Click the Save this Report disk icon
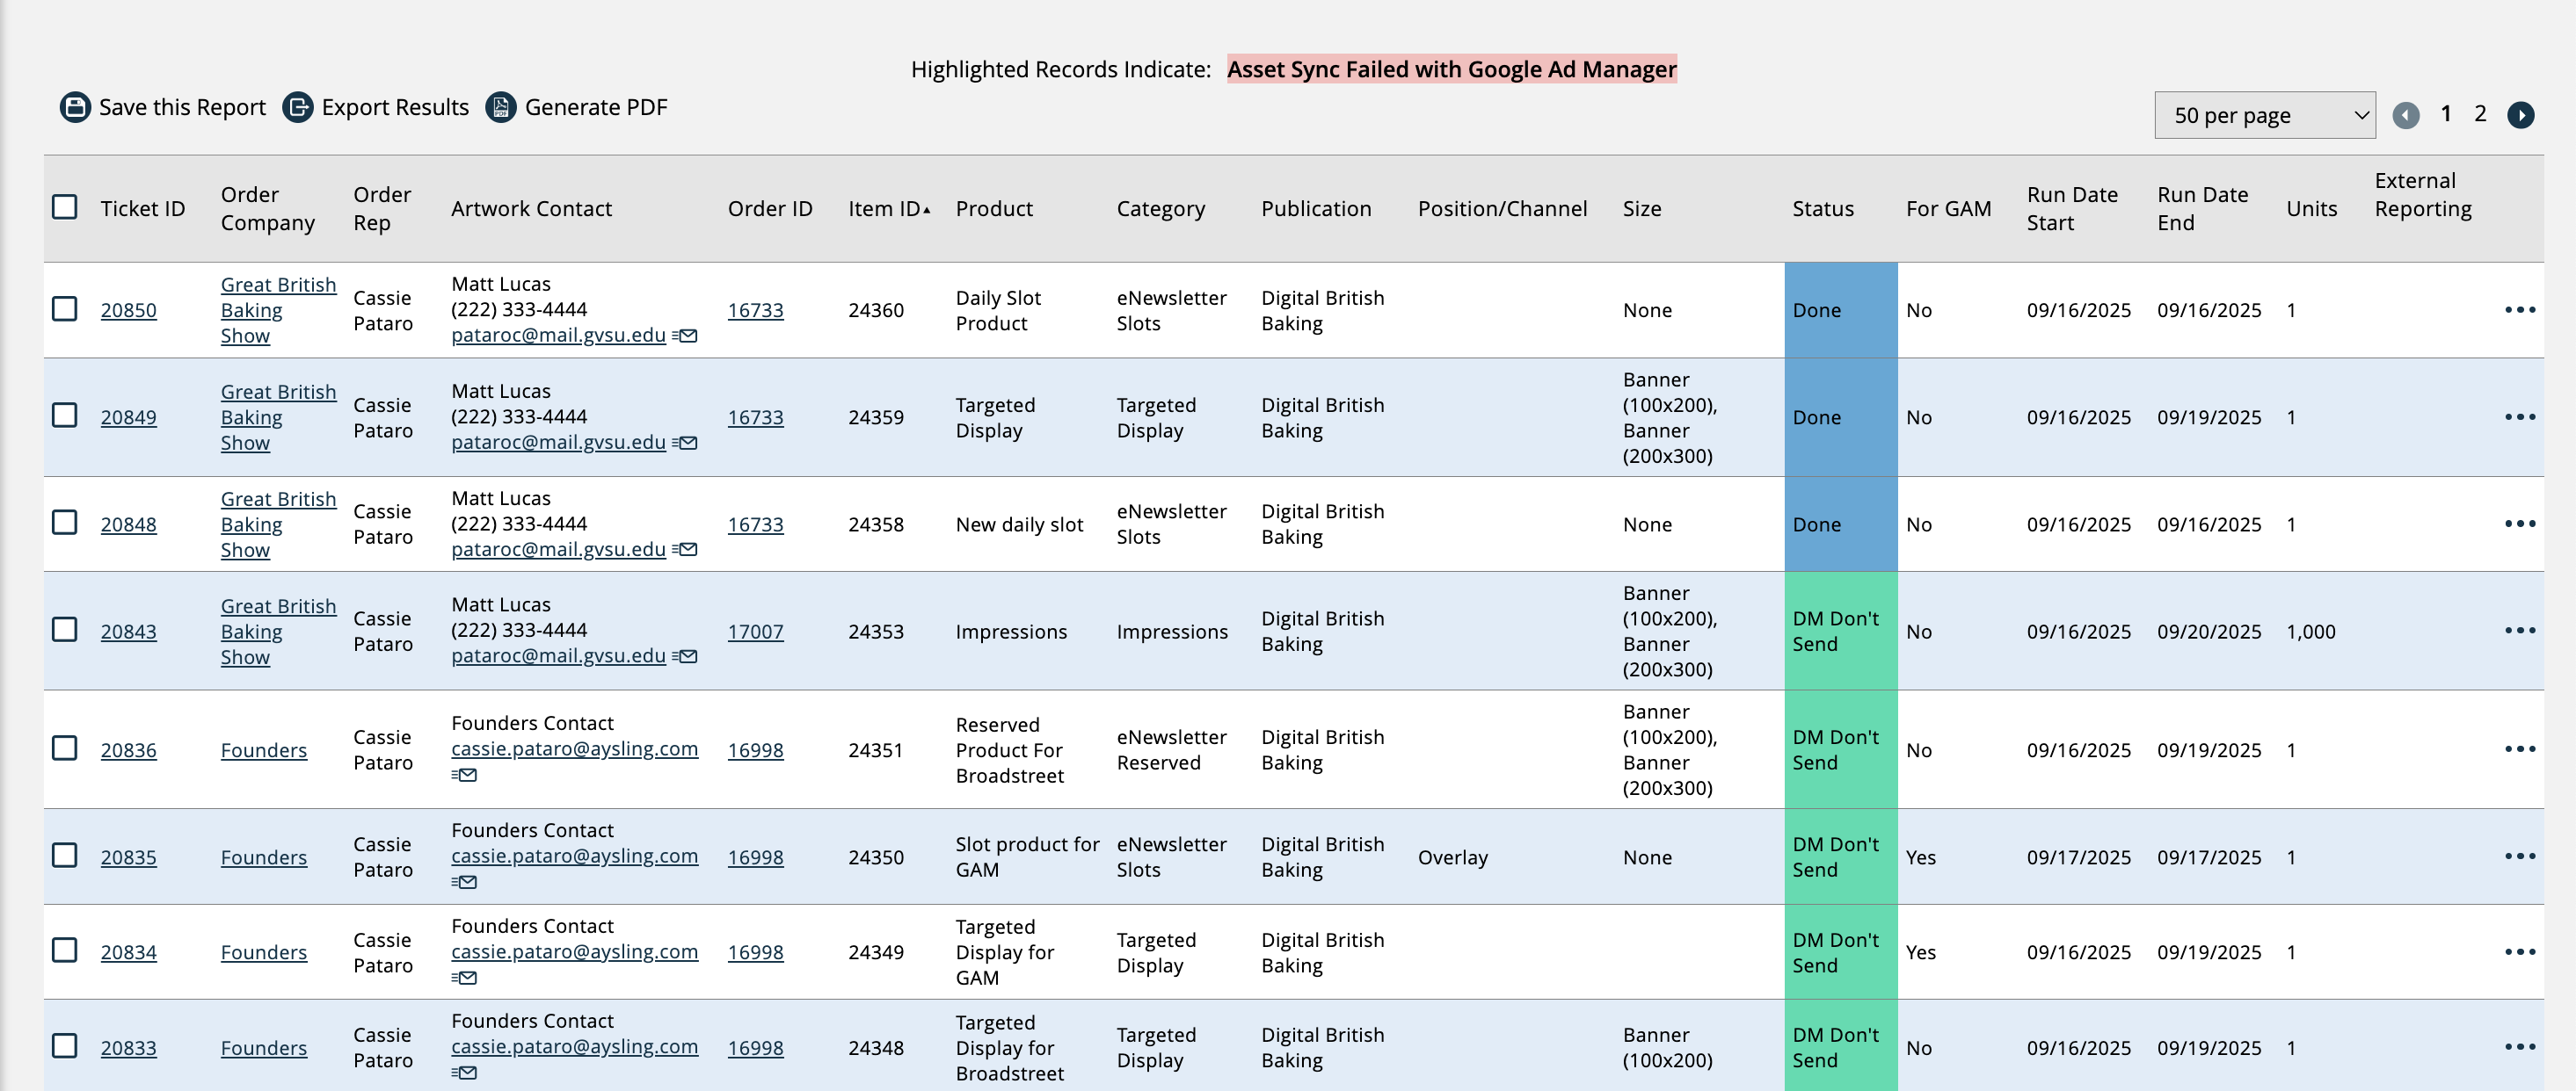This screenshot has height=1091, width=2576. (75, 107)
